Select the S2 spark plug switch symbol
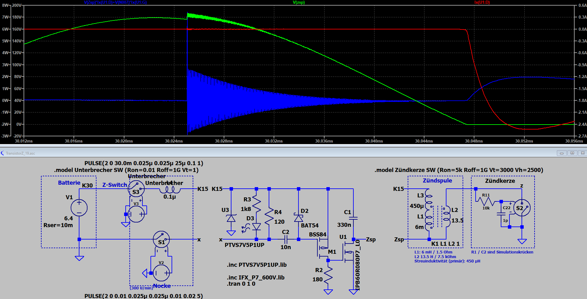This screenshot has height=299, width=587. 522,208
